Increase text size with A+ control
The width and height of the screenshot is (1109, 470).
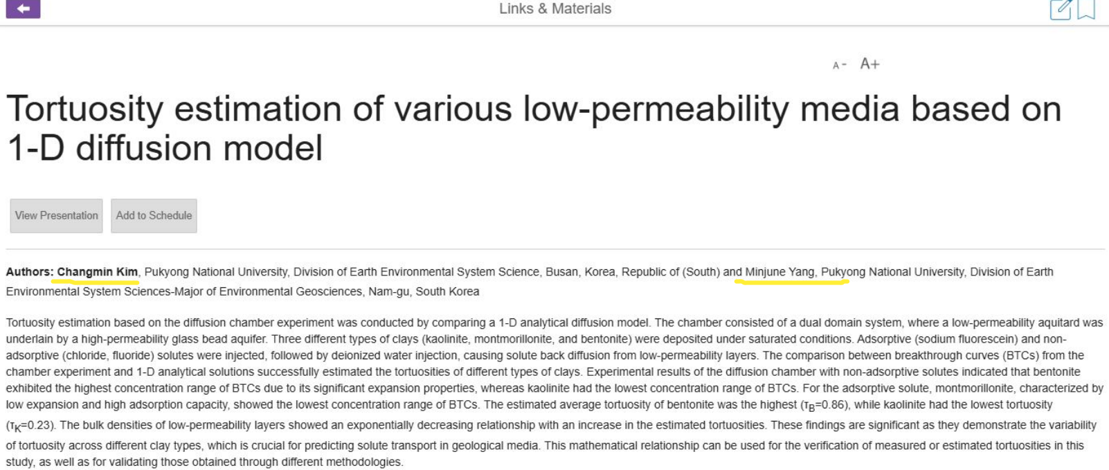click(869, 64)
